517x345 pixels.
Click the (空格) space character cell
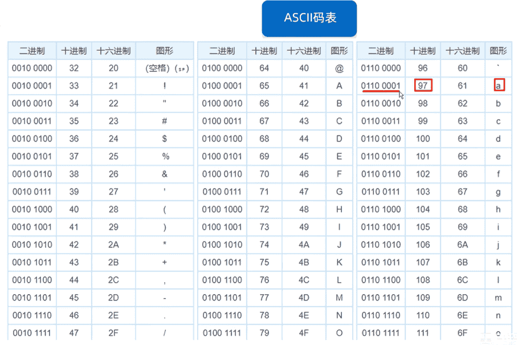point(165,69)
